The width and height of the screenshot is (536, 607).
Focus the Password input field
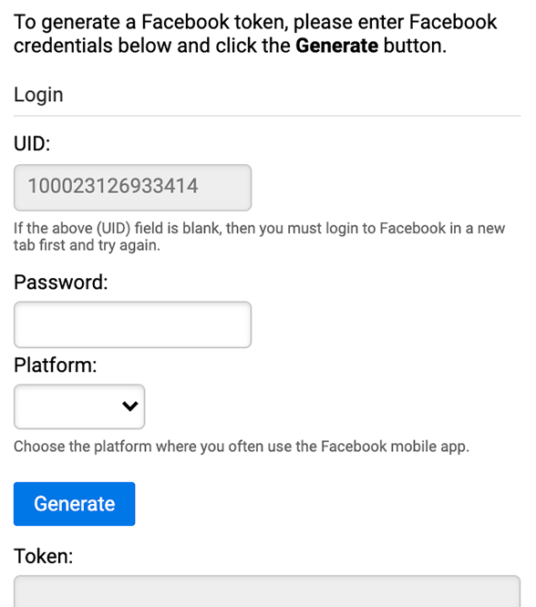[x=132, y=324]
